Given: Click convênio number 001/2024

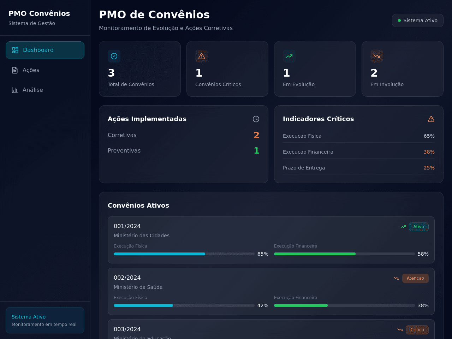Looking at the screenshot, I should pos(127,226).
